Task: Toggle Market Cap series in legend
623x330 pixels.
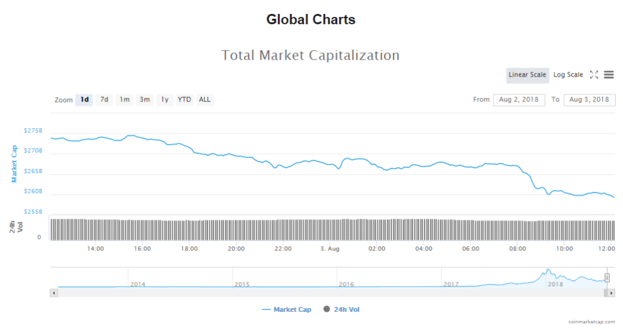Action: point(287,310)
